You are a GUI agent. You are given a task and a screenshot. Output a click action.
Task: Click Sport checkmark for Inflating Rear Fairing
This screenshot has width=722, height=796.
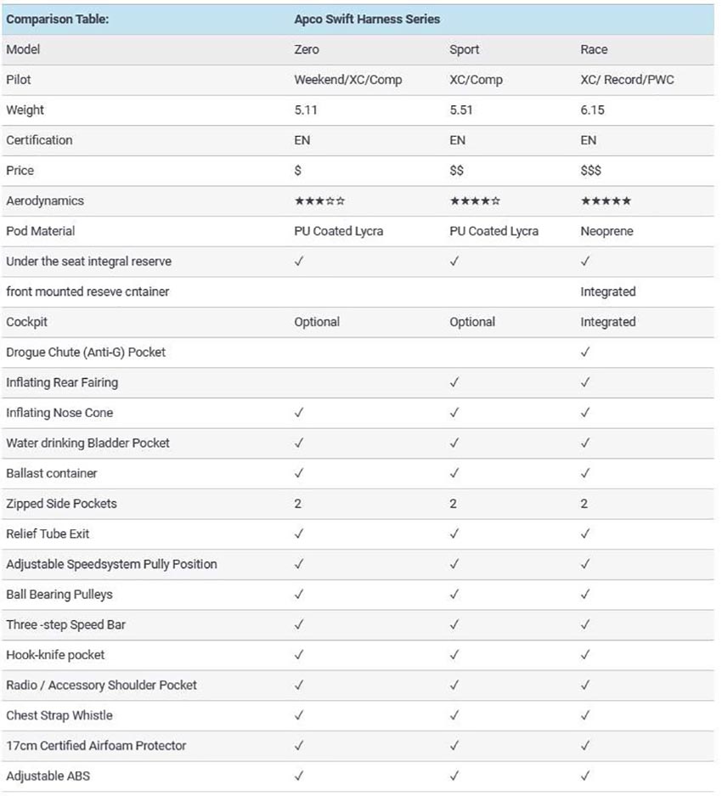[x=454, y=382]
